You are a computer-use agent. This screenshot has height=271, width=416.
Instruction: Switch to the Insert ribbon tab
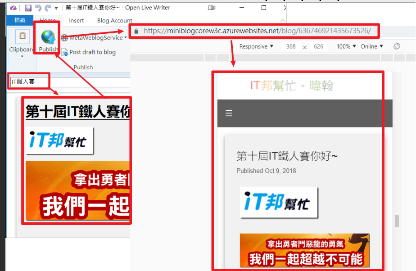click(x=77, y=20)
